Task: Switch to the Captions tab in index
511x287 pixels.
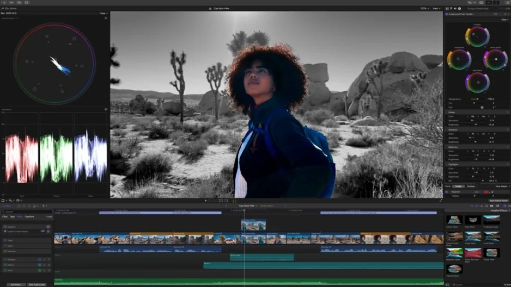Action: [29, 216]
